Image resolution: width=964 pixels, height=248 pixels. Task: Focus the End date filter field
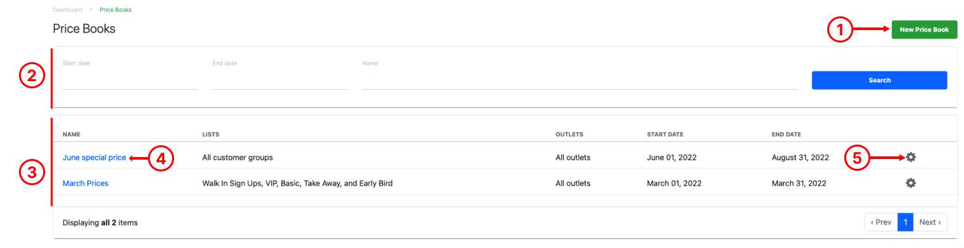click(280, 81)
